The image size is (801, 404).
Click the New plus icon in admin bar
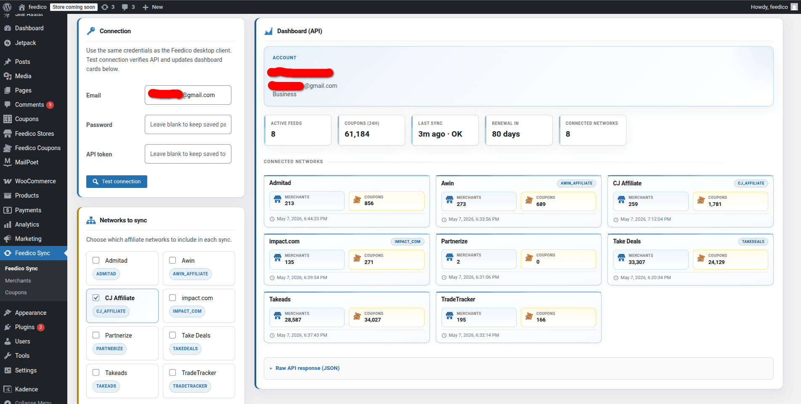tap(146, 7)
